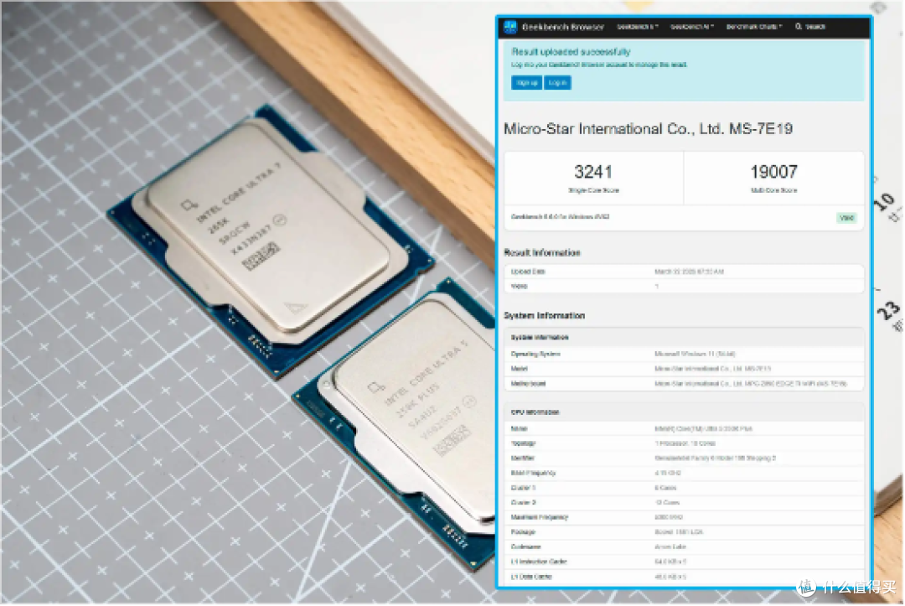Click the Upload Date row value

point(689,272)
